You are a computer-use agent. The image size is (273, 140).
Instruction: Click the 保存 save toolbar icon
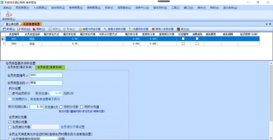(50, 29)
